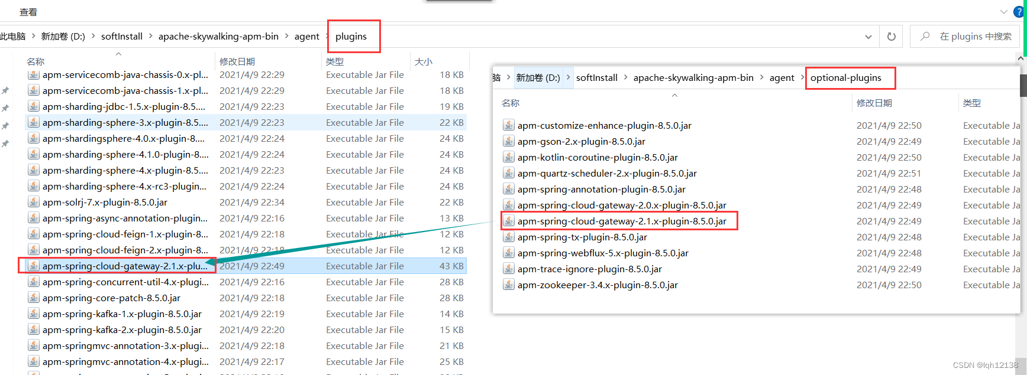Click jar icon of apm-zookeeper-3.4.x-plugin-8.5.0.jar
Image resolution: width=1027 pixels, height=375 pixels.
[x=509, y=285]
